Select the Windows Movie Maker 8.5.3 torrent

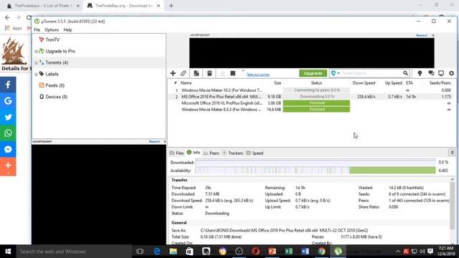[x=311, y=110]
